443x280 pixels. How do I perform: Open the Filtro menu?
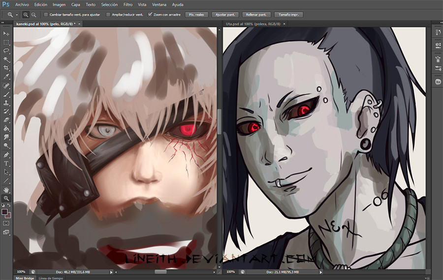point(127,4)
